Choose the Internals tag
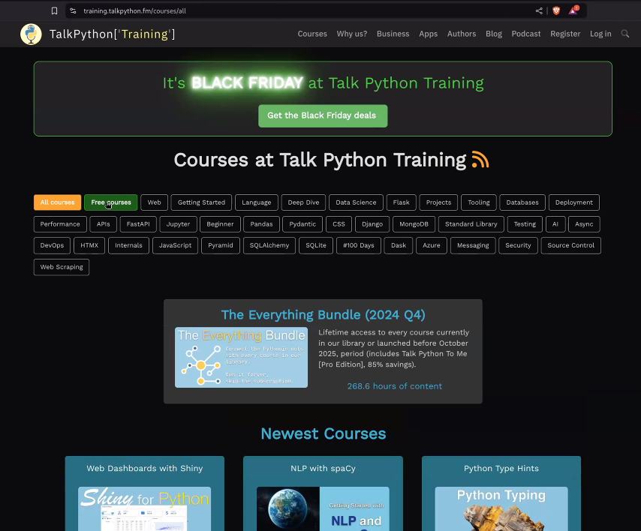This screenshot has height=531, width=641. click(129, 245)
